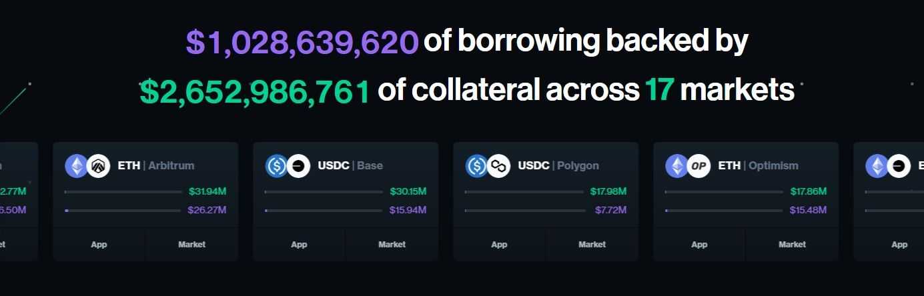
Task: Click the Ethereum icon in ETH Arbitrum card
Action: tap(76, 165)
